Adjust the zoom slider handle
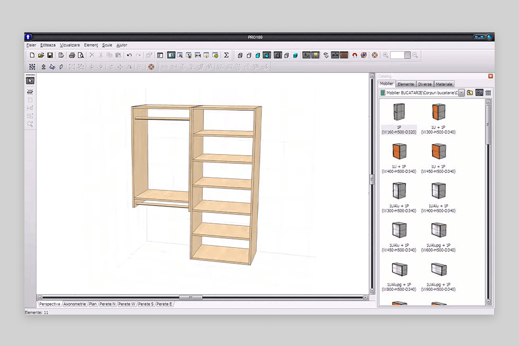The width and height of the screenshot is (519, 346). coord(407,55)
